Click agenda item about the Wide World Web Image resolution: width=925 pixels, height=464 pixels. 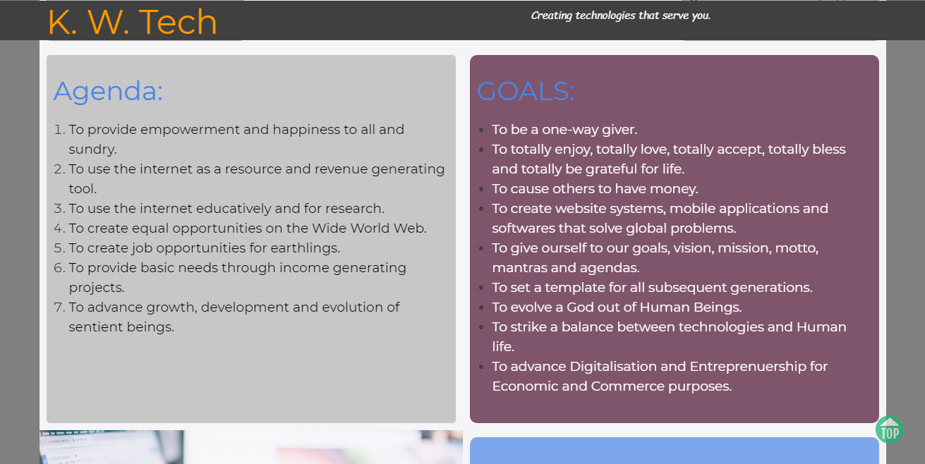[x=247, y=228]
